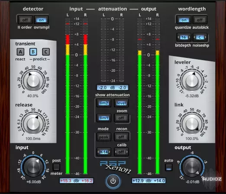Screen dimensions: 226x194
Task: Click the input gain knob
Action: click(x=33, y=167)
